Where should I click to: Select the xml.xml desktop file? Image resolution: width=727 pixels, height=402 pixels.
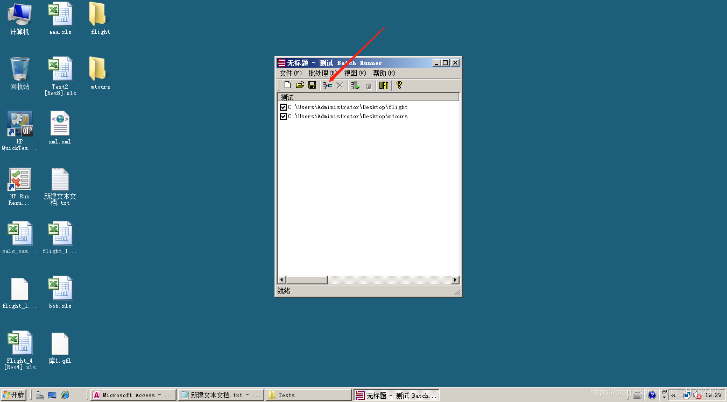[60, 128]
